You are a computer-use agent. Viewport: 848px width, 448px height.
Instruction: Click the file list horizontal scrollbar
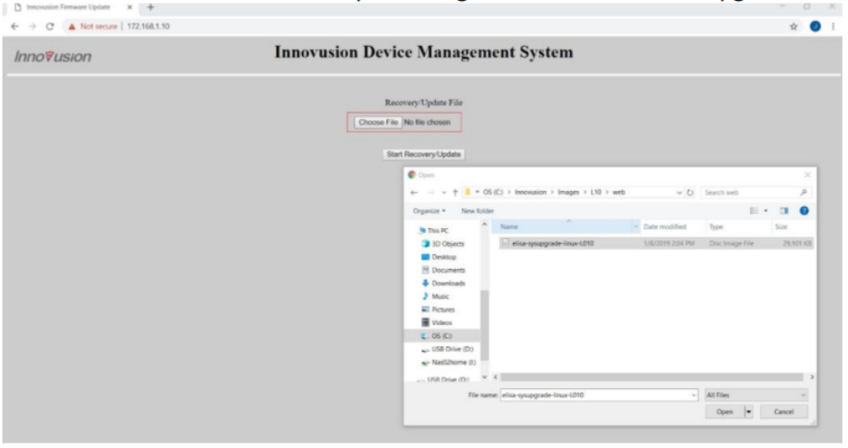pos(651,377)
